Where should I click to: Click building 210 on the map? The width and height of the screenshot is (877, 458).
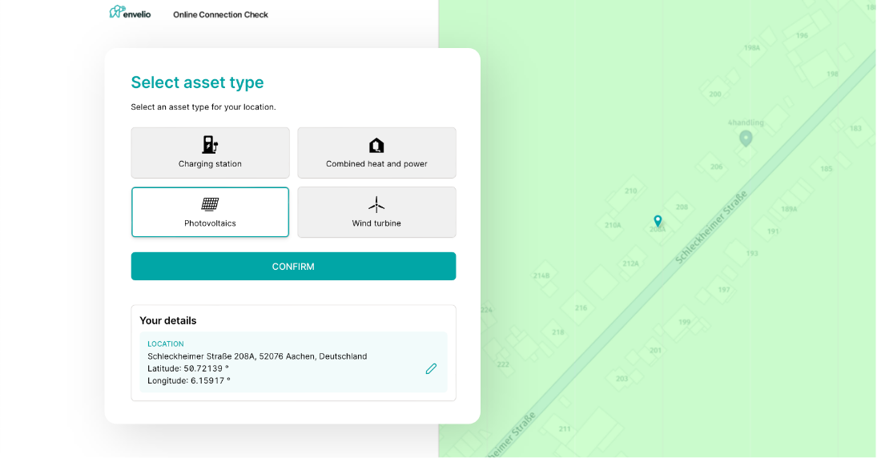[631, 191]
